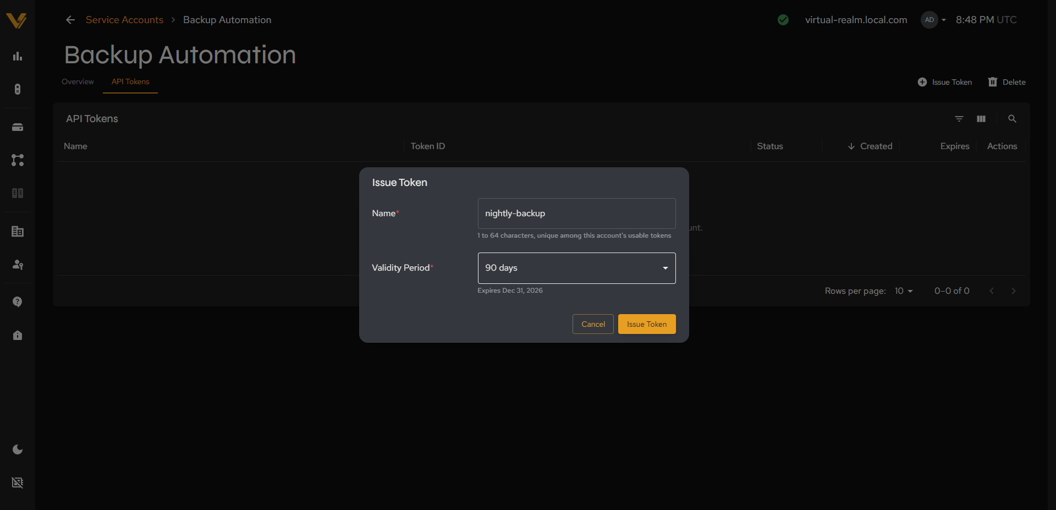The image size is (1056, 510).
Task: Open the user accounts sidebar icon
Action: tap(18, 265)
